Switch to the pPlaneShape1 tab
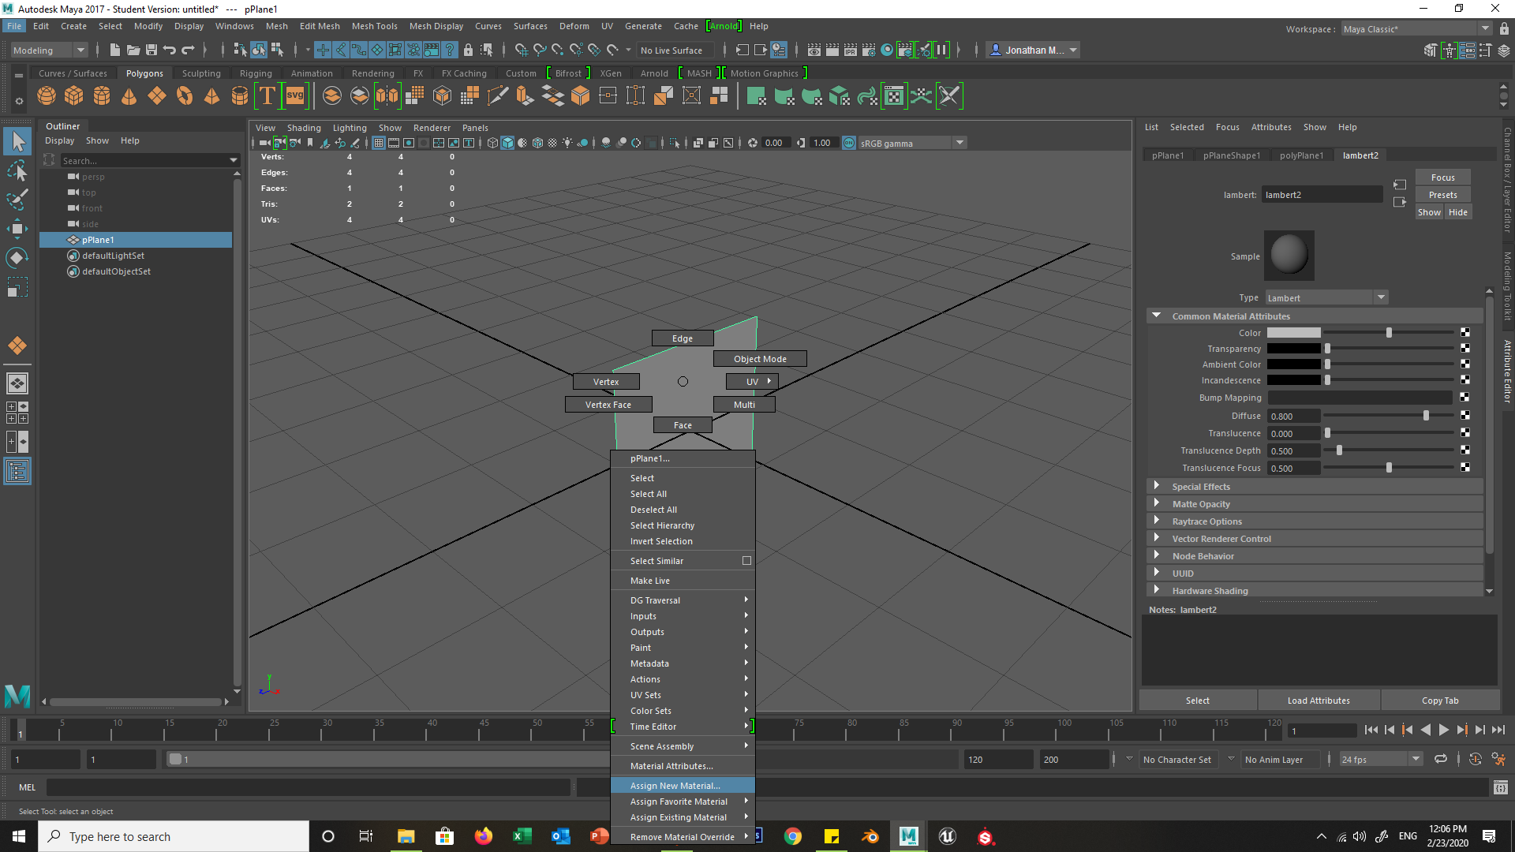1515x852 pixels. (x=1231, y=155)
